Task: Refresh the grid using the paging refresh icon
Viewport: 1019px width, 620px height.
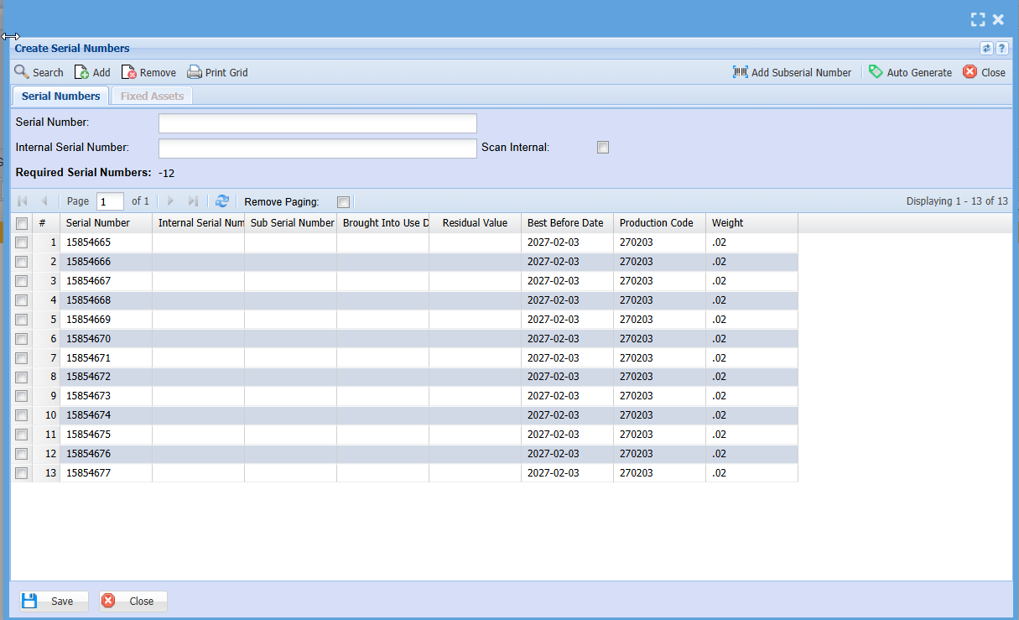Action: pos(221,201)
